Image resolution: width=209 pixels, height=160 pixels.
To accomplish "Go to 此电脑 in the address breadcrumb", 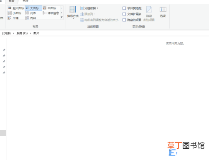I will 6,33.
